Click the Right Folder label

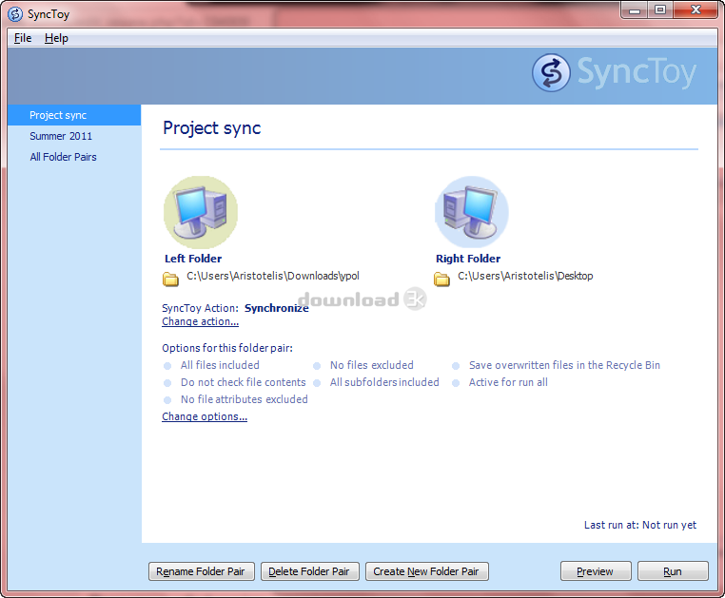468,259
